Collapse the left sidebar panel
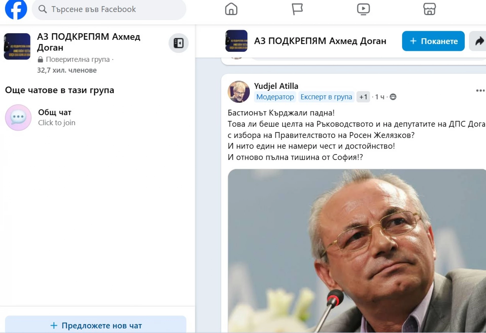 (x=178, y=43)
